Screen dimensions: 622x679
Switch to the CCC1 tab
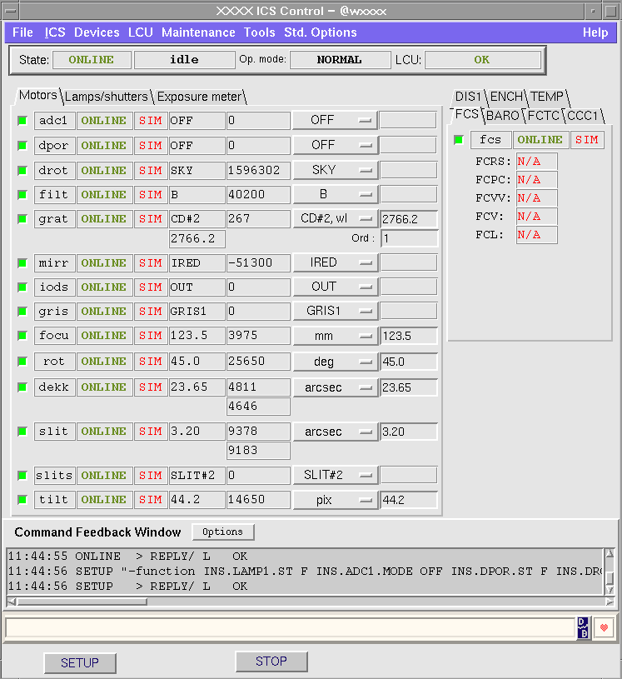click(x=583, y=116)
